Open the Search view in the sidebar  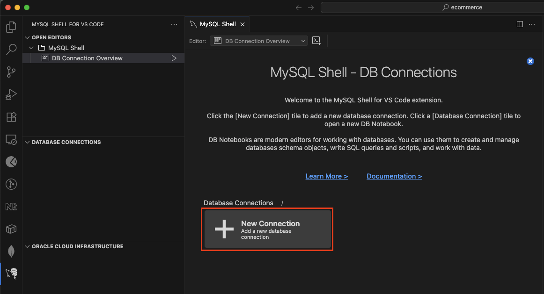[x=11, y=49]
